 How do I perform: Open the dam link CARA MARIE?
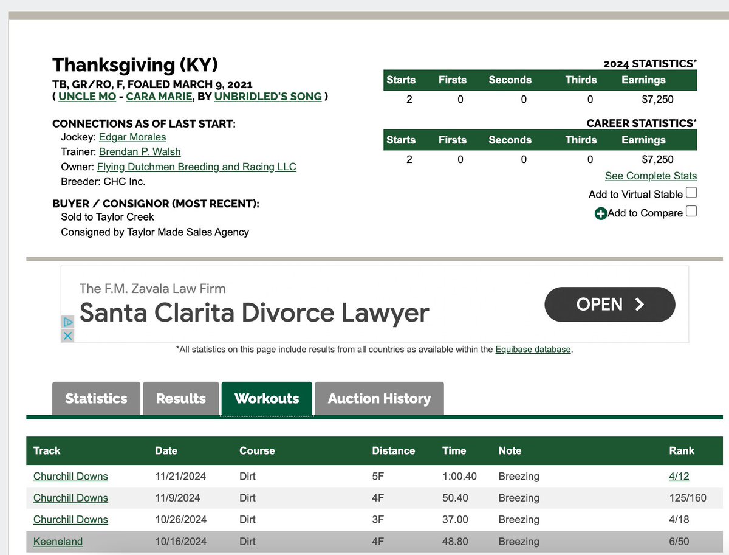[x=159, y=97]
